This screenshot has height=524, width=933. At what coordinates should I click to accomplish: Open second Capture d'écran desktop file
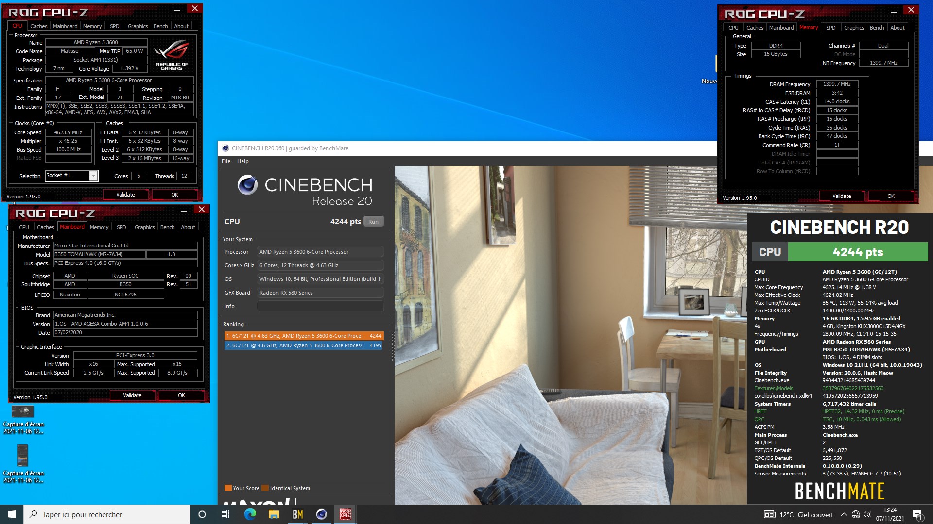(x=23, y=464)
